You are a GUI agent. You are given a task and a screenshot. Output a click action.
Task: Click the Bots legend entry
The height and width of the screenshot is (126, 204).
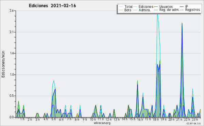(125, 10)
